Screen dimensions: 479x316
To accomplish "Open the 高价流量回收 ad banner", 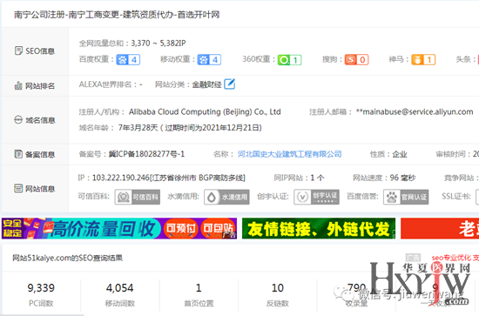I will click(119, 228).
